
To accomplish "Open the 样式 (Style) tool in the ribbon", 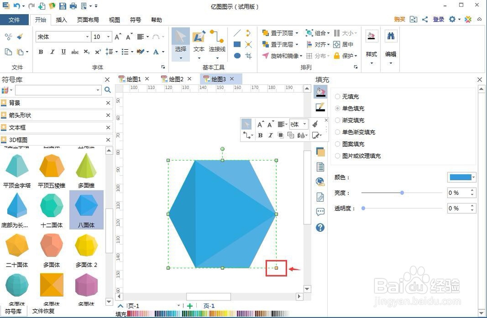I will 371,43.
